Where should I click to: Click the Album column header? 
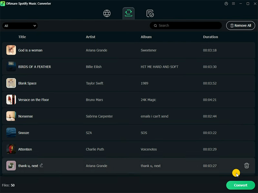[146, 37]
